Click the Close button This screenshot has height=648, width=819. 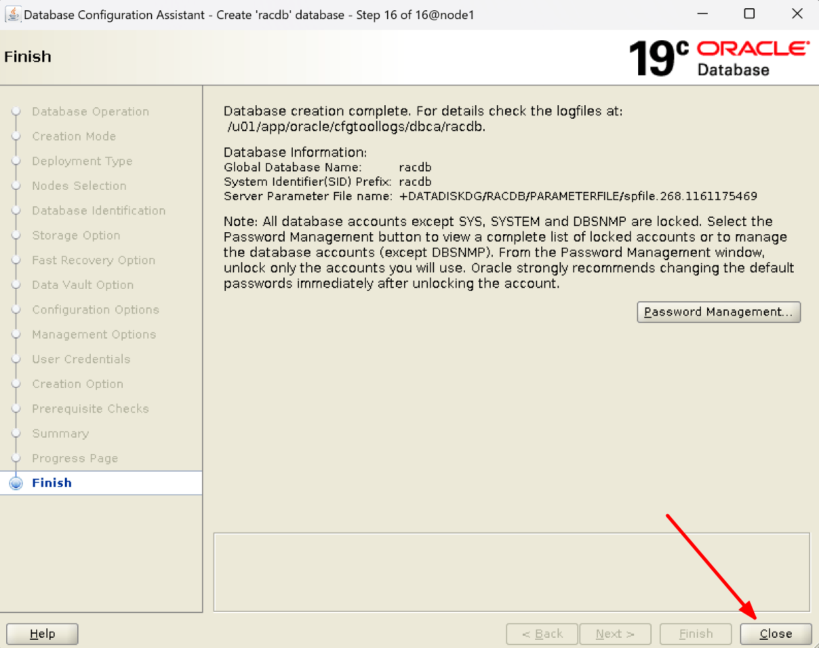click(x=775, y=633)
